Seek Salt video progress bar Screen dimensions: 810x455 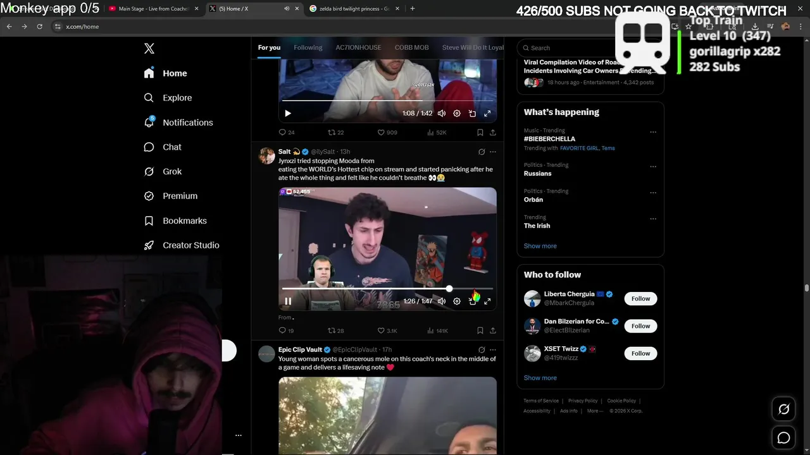click(x=387, y=289)
